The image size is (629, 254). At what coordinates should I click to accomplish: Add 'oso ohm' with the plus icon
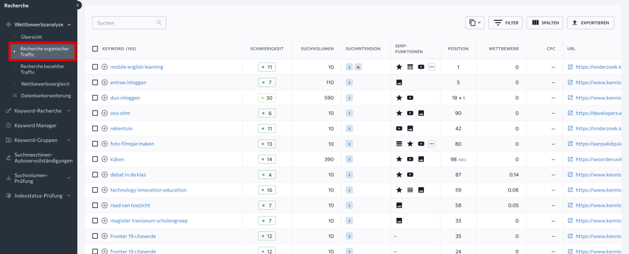pos(104,114)
